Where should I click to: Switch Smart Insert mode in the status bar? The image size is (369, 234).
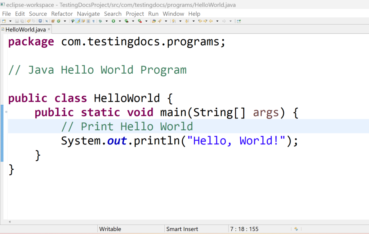182,229
